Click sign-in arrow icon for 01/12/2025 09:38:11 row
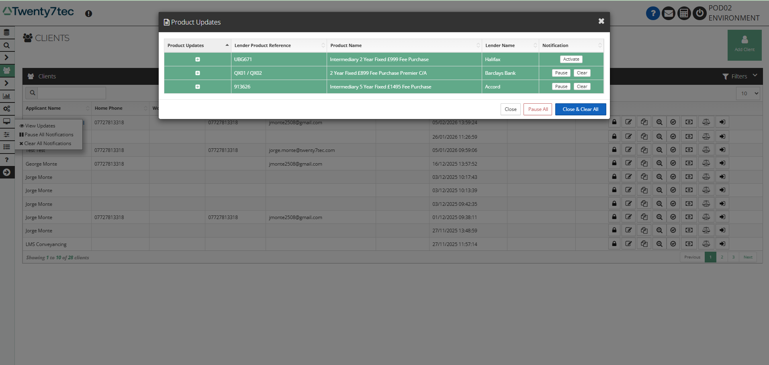The height and width of the screenshot is (365, 769). 722,217
